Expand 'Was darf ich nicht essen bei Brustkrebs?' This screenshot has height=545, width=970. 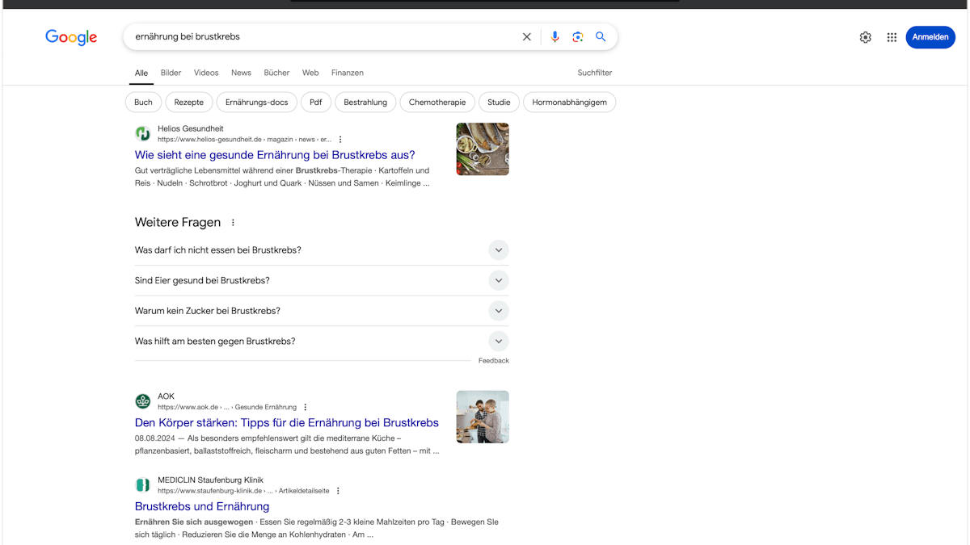point(499,250)
